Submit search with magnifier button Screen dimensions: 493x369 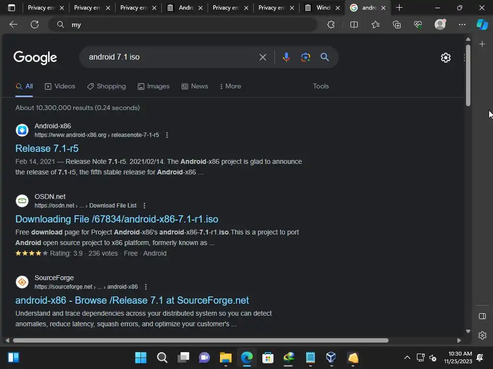point(325,57)
